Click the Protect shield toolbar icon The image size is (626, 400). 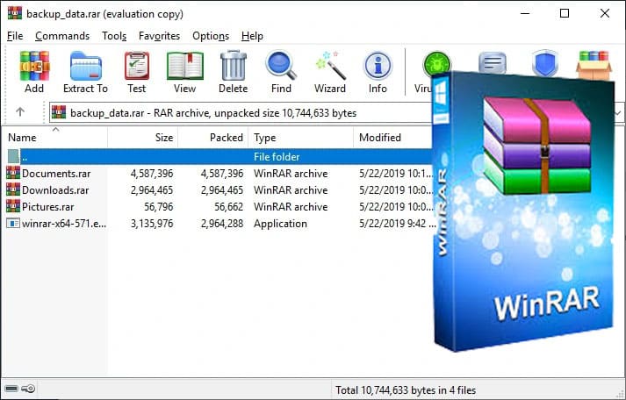545,62
